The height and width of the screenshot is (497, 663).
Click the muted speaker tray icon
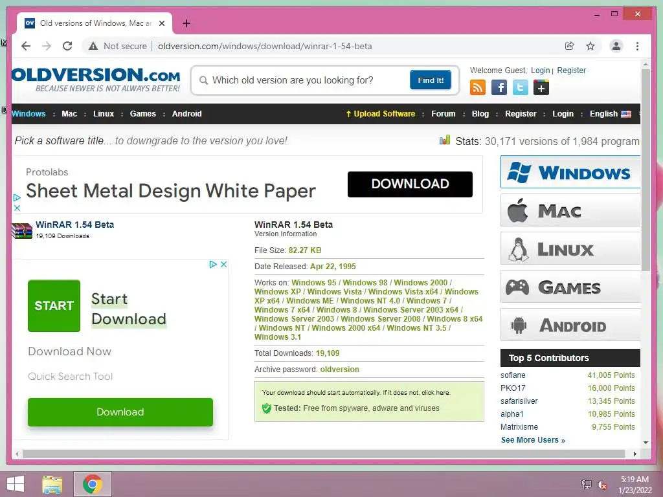[601, 485]
